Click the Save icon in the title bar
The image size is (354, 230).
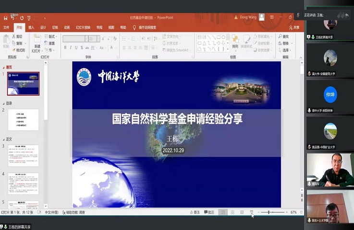click(x=5, y=18)
